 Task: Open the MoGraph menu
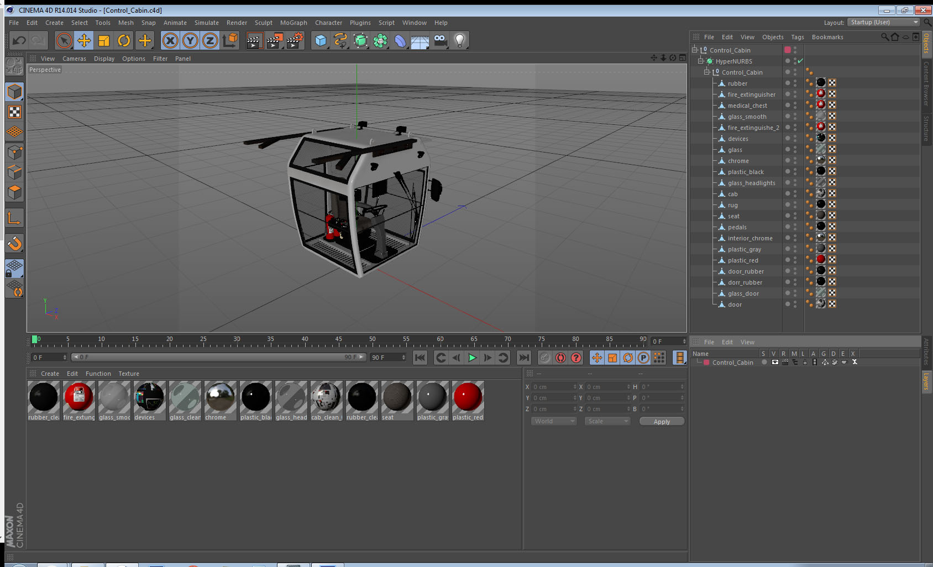(x=293, y=23)
